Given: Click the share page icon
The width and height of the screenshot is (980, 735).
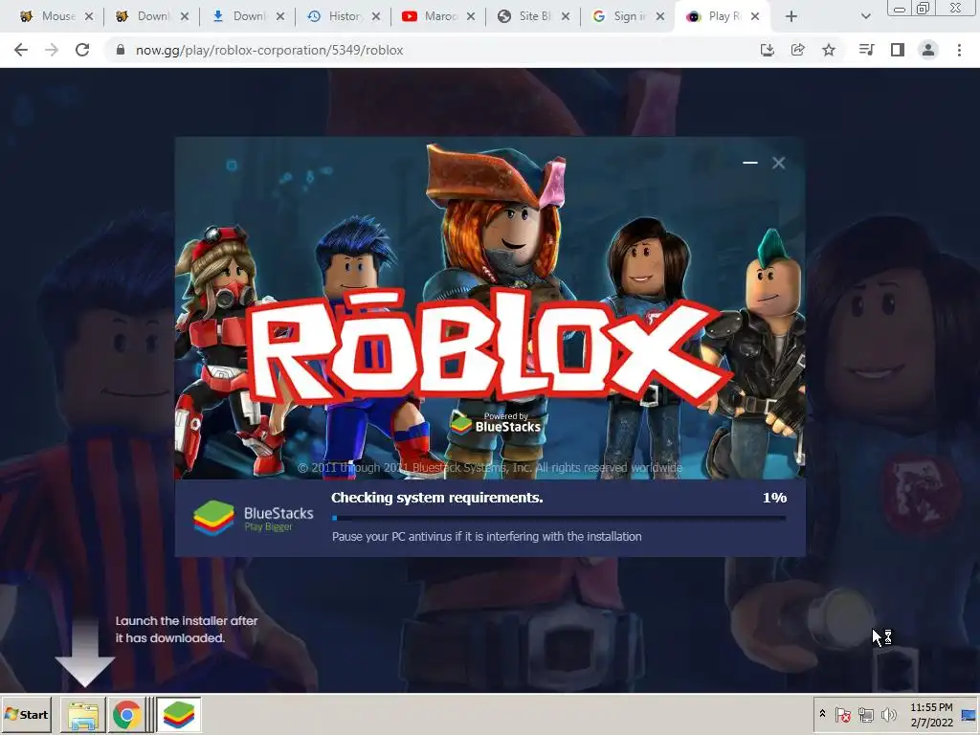Looking at the screenshot, I should tap(797, 50).
